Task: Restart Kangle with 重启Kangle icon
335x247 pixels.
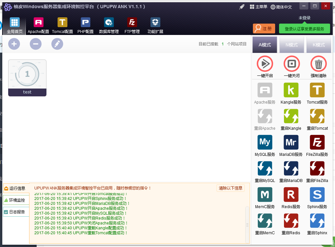Action: pyautogui.click(x=291, y=116)
